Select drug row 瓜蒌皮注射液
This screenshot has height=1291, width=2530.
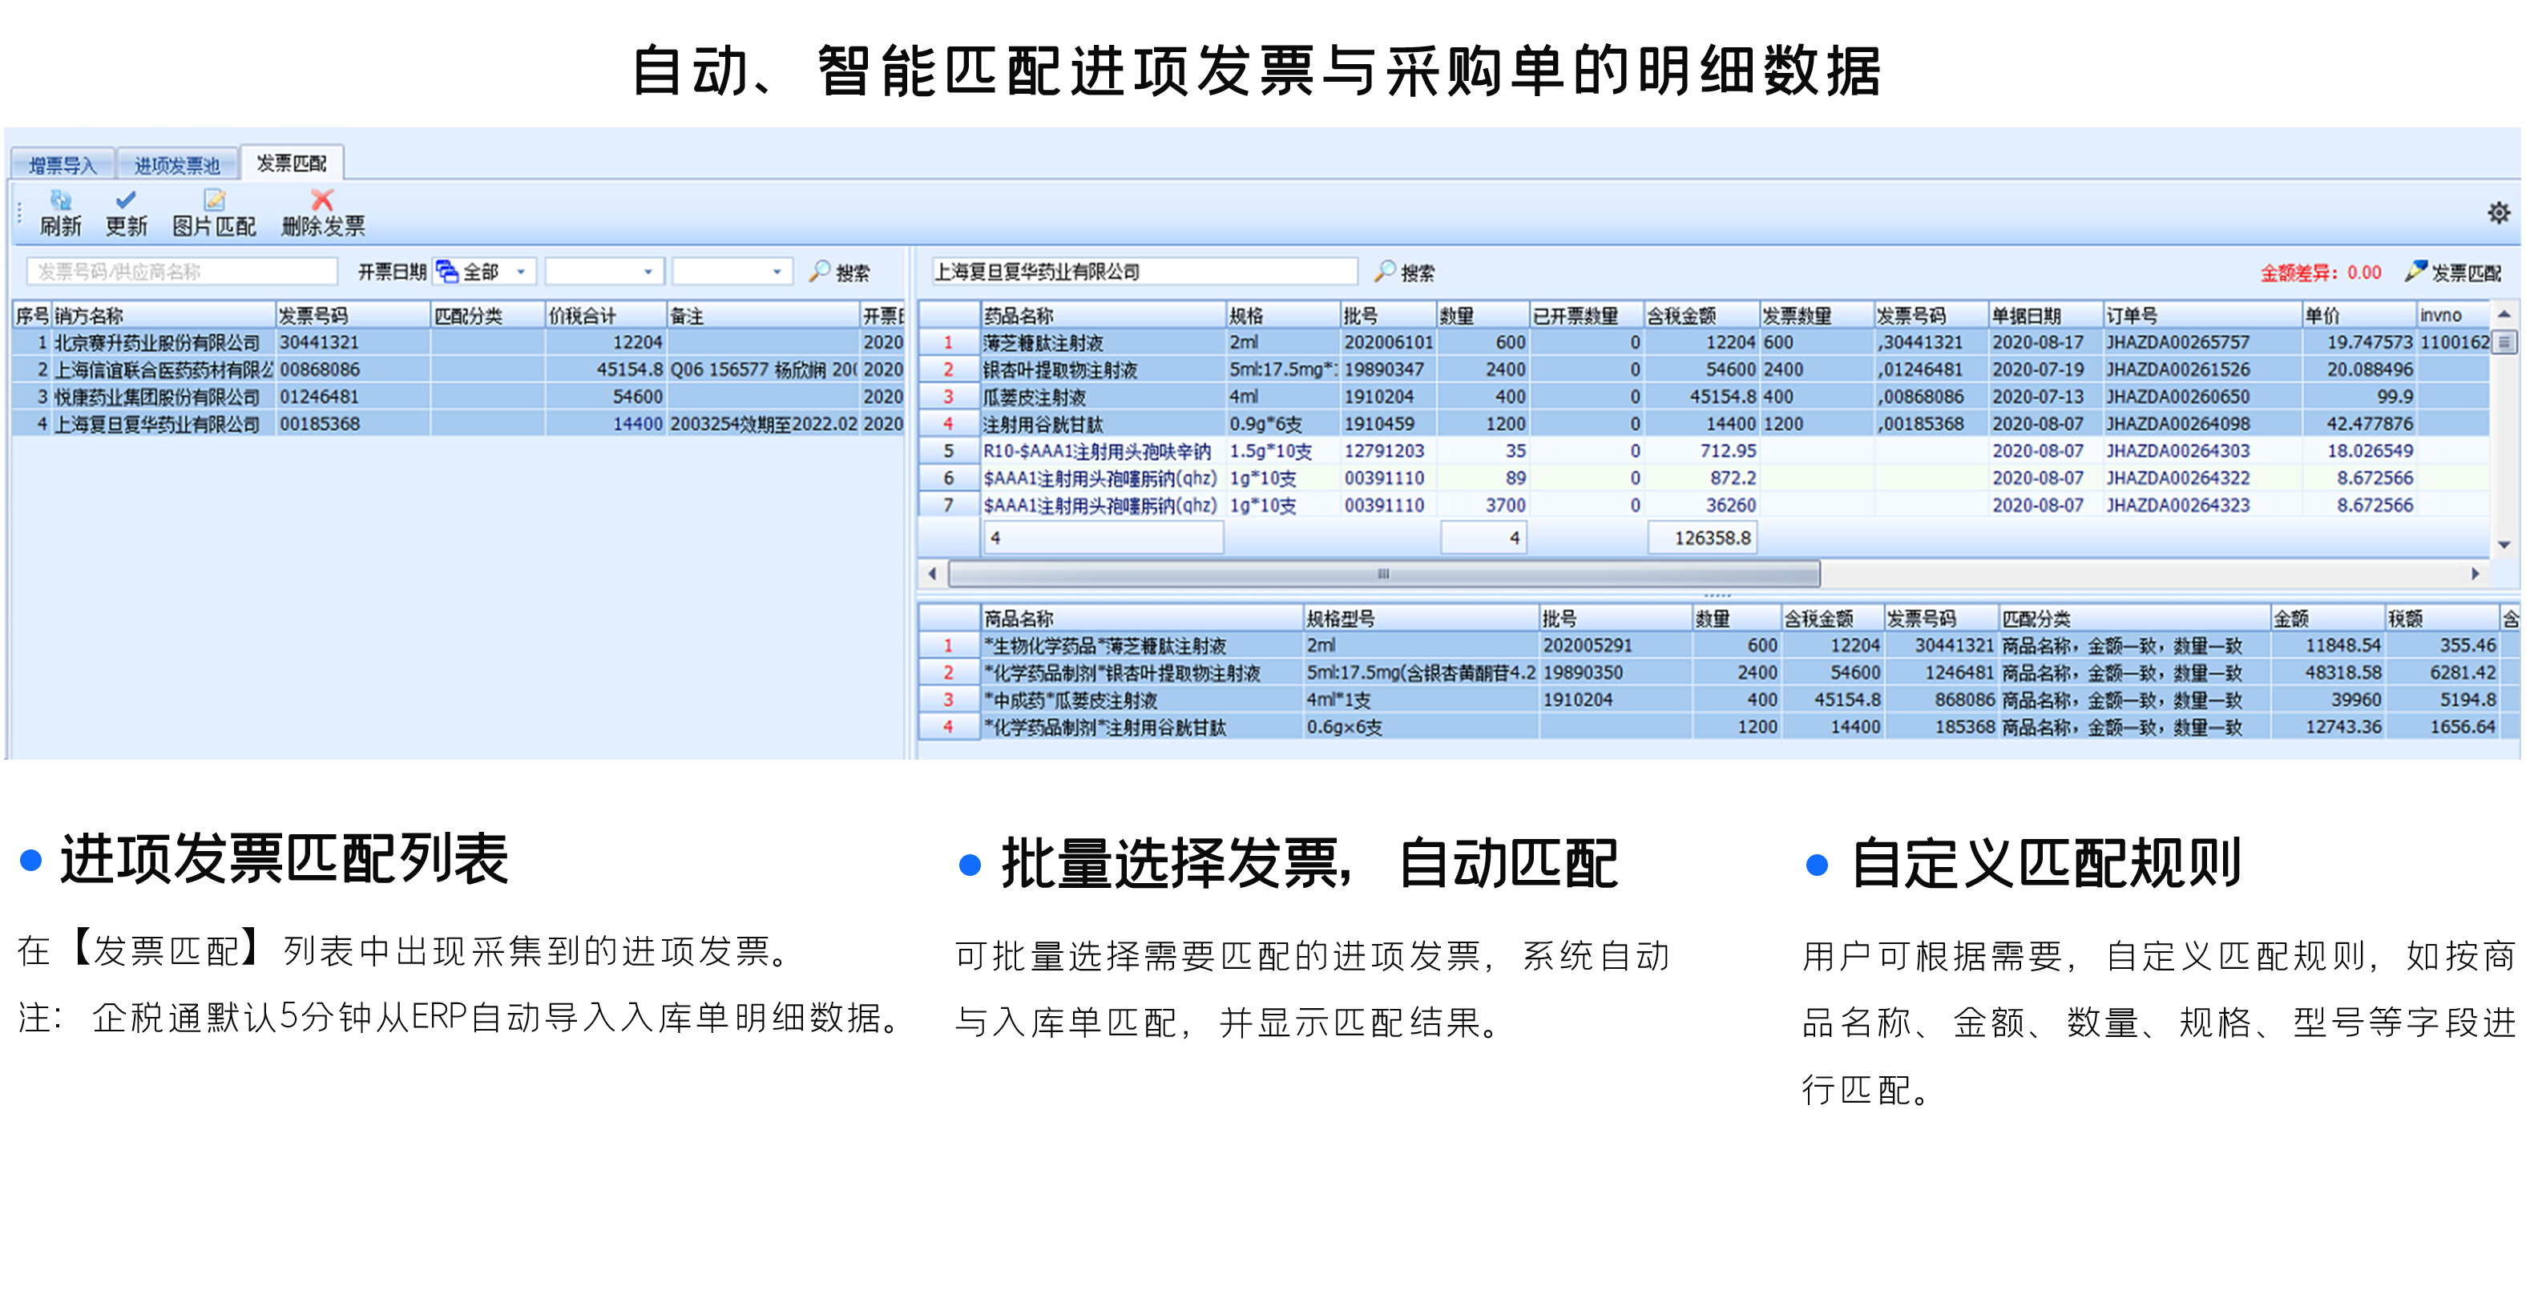pyautogui.click(x=1704, y=397)
